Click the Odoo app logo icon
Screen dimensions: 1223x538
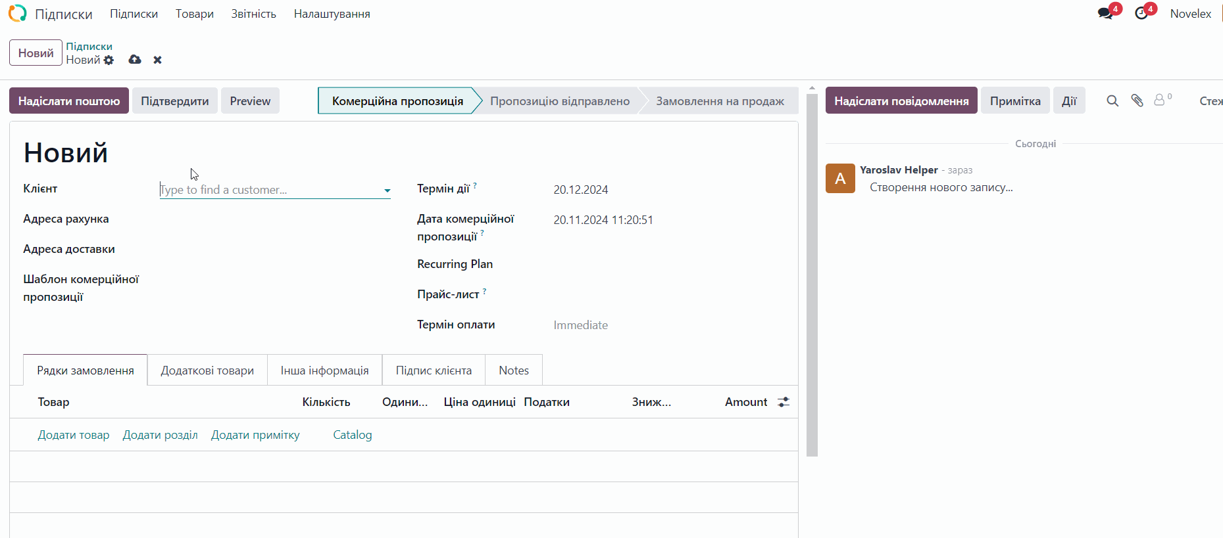click(18, 13)
